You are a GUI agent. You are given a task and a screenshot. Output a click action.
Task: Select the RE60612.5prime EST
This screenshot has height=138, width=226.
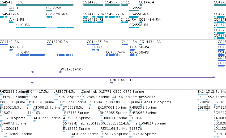[x=56, y=100]
